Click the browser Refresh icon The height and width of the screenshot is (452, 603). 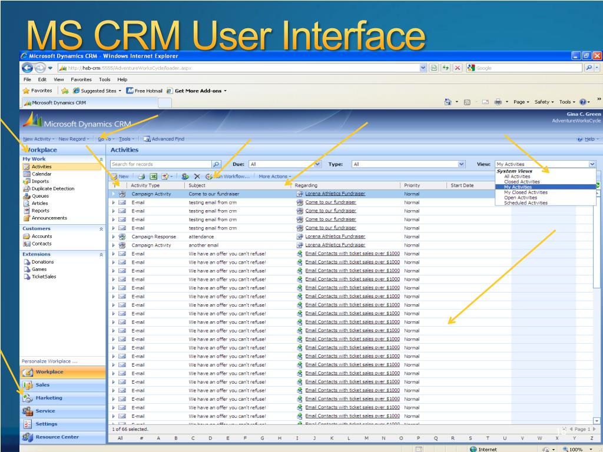(446, 68)
